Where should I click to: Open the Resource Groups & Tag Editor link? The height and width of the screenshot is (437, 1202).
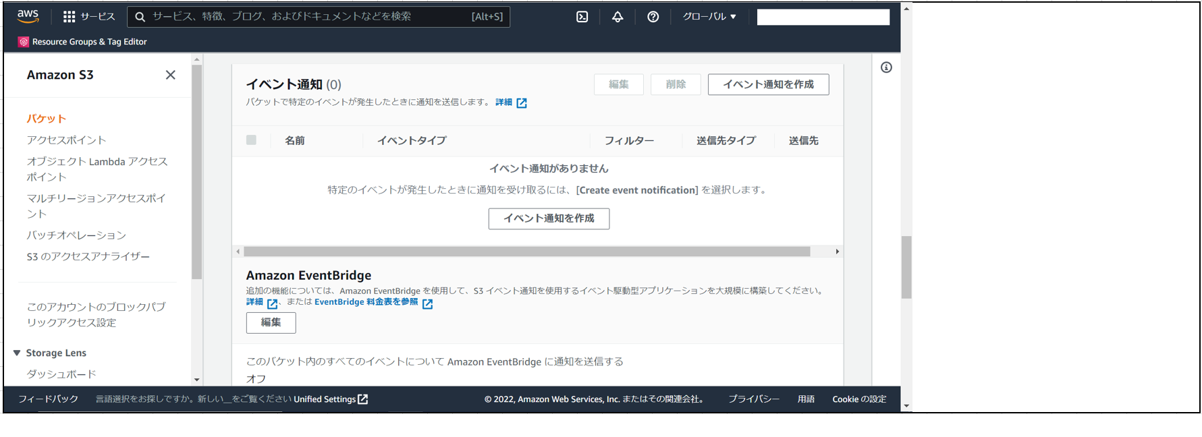(90, 42)
